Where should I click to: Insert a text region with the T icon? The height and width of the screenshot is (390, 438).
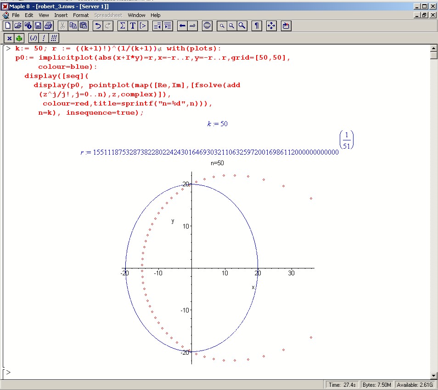click(132, 26)
